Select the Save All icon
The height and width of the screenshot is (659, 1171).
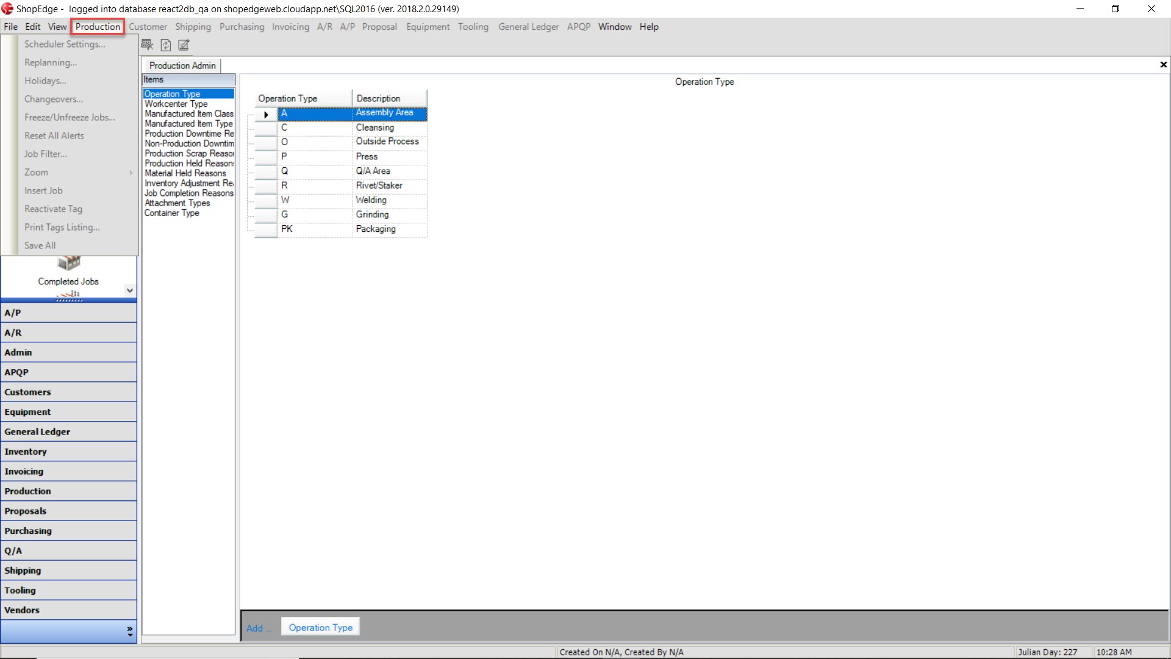40,245
